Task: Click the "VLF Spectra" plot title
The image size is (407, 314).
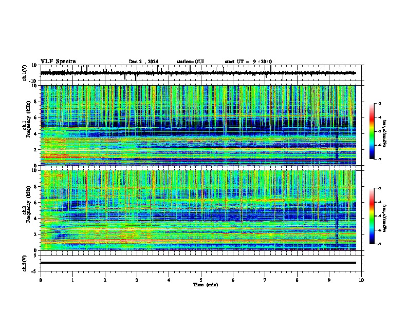Action: click(58, 62)
